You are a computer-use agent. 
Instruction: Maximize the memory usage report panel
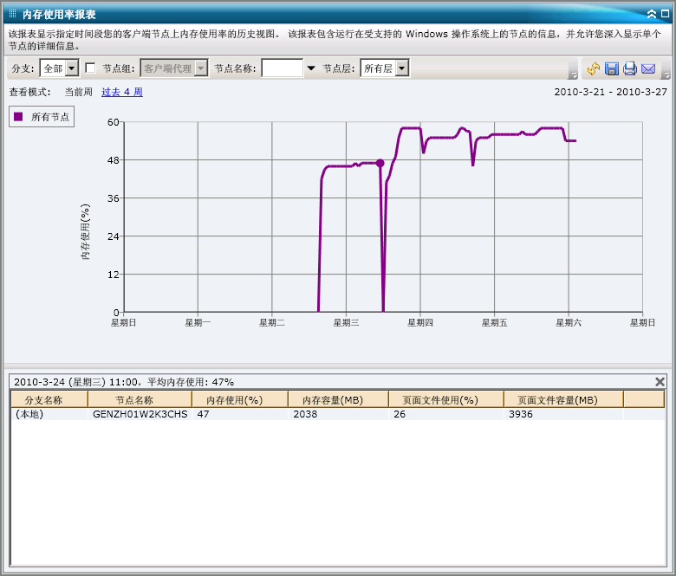coord(664,14)
